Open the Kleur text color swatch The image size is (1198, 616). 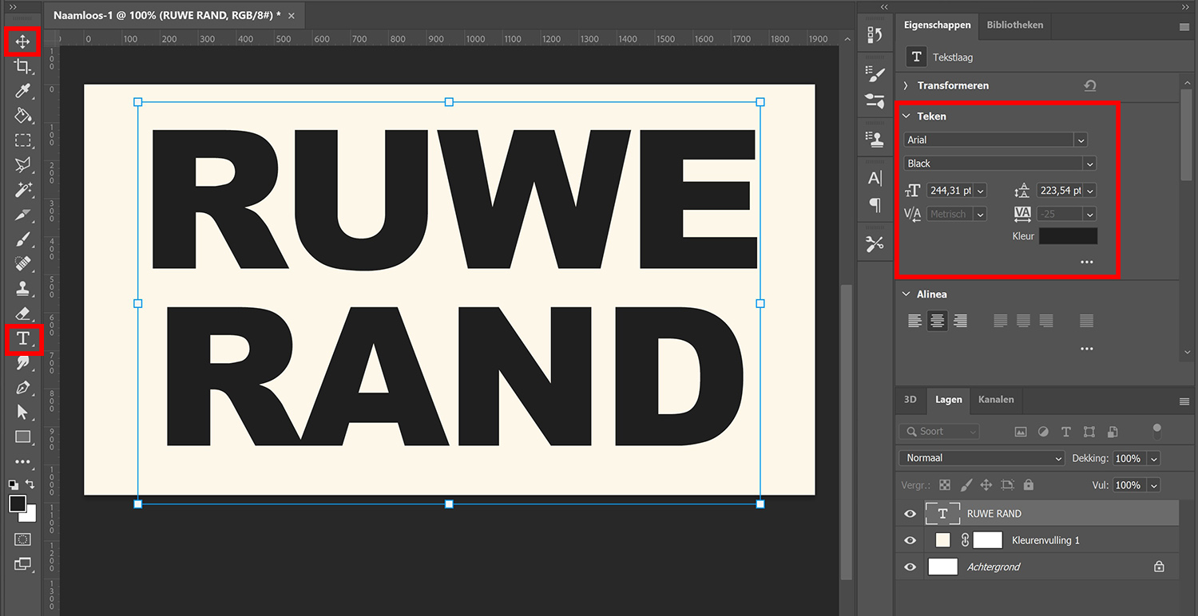[x=1069, y=235]
